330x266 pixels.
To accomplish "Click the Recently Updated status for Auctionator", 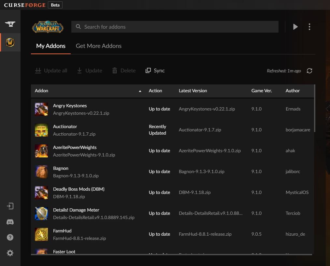I will click(x=157, y=130).
